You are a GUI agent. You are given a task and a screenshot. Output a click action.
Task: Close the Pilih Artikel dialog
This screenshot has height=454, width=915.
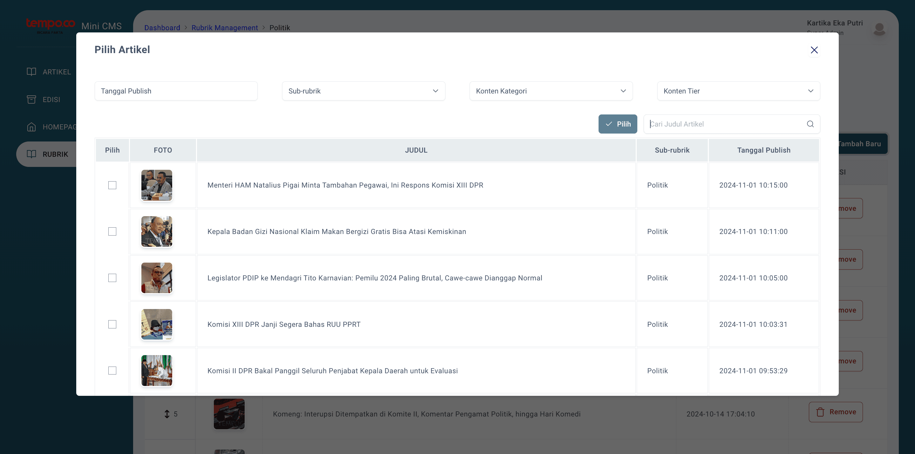pyautogui.click(x=814, y=50)
